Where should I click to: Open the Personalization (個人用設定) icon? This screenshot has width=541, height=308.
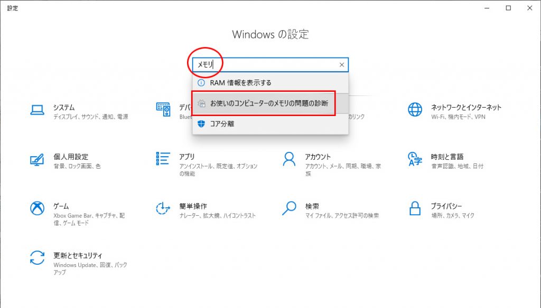[x=37, y=159]
